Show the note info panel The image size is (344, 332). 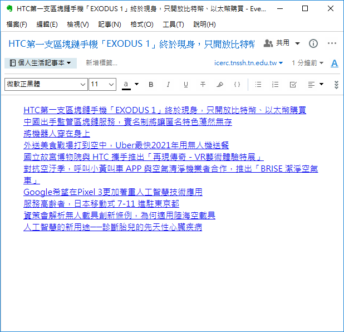point(313,43)
